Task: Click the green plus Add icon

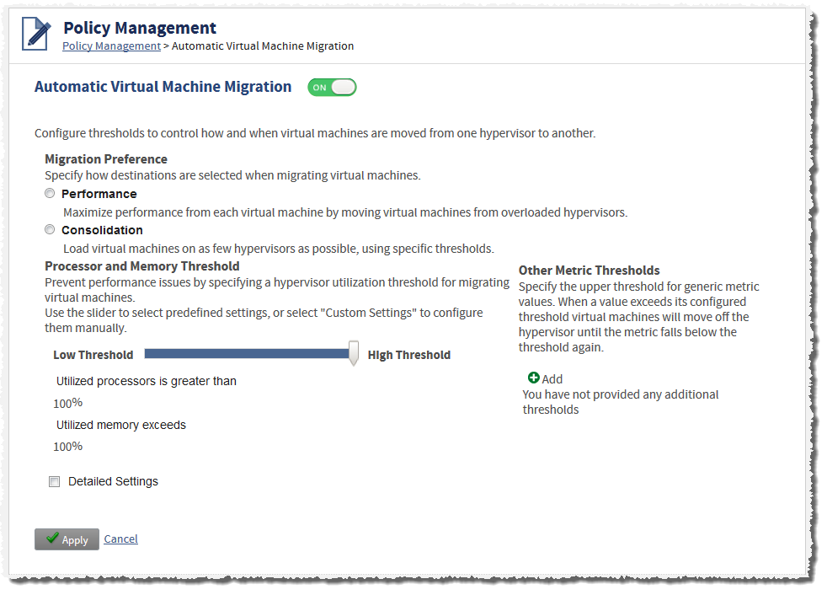Action: [533, 378]
